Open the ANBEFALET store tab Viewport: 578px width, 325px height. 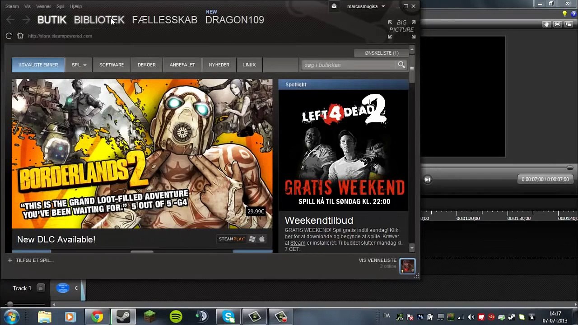pos(182,65)
